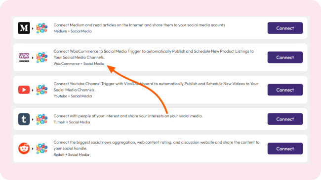
Task: Click the Tumblr logo icon
Action: click(24, 119)
